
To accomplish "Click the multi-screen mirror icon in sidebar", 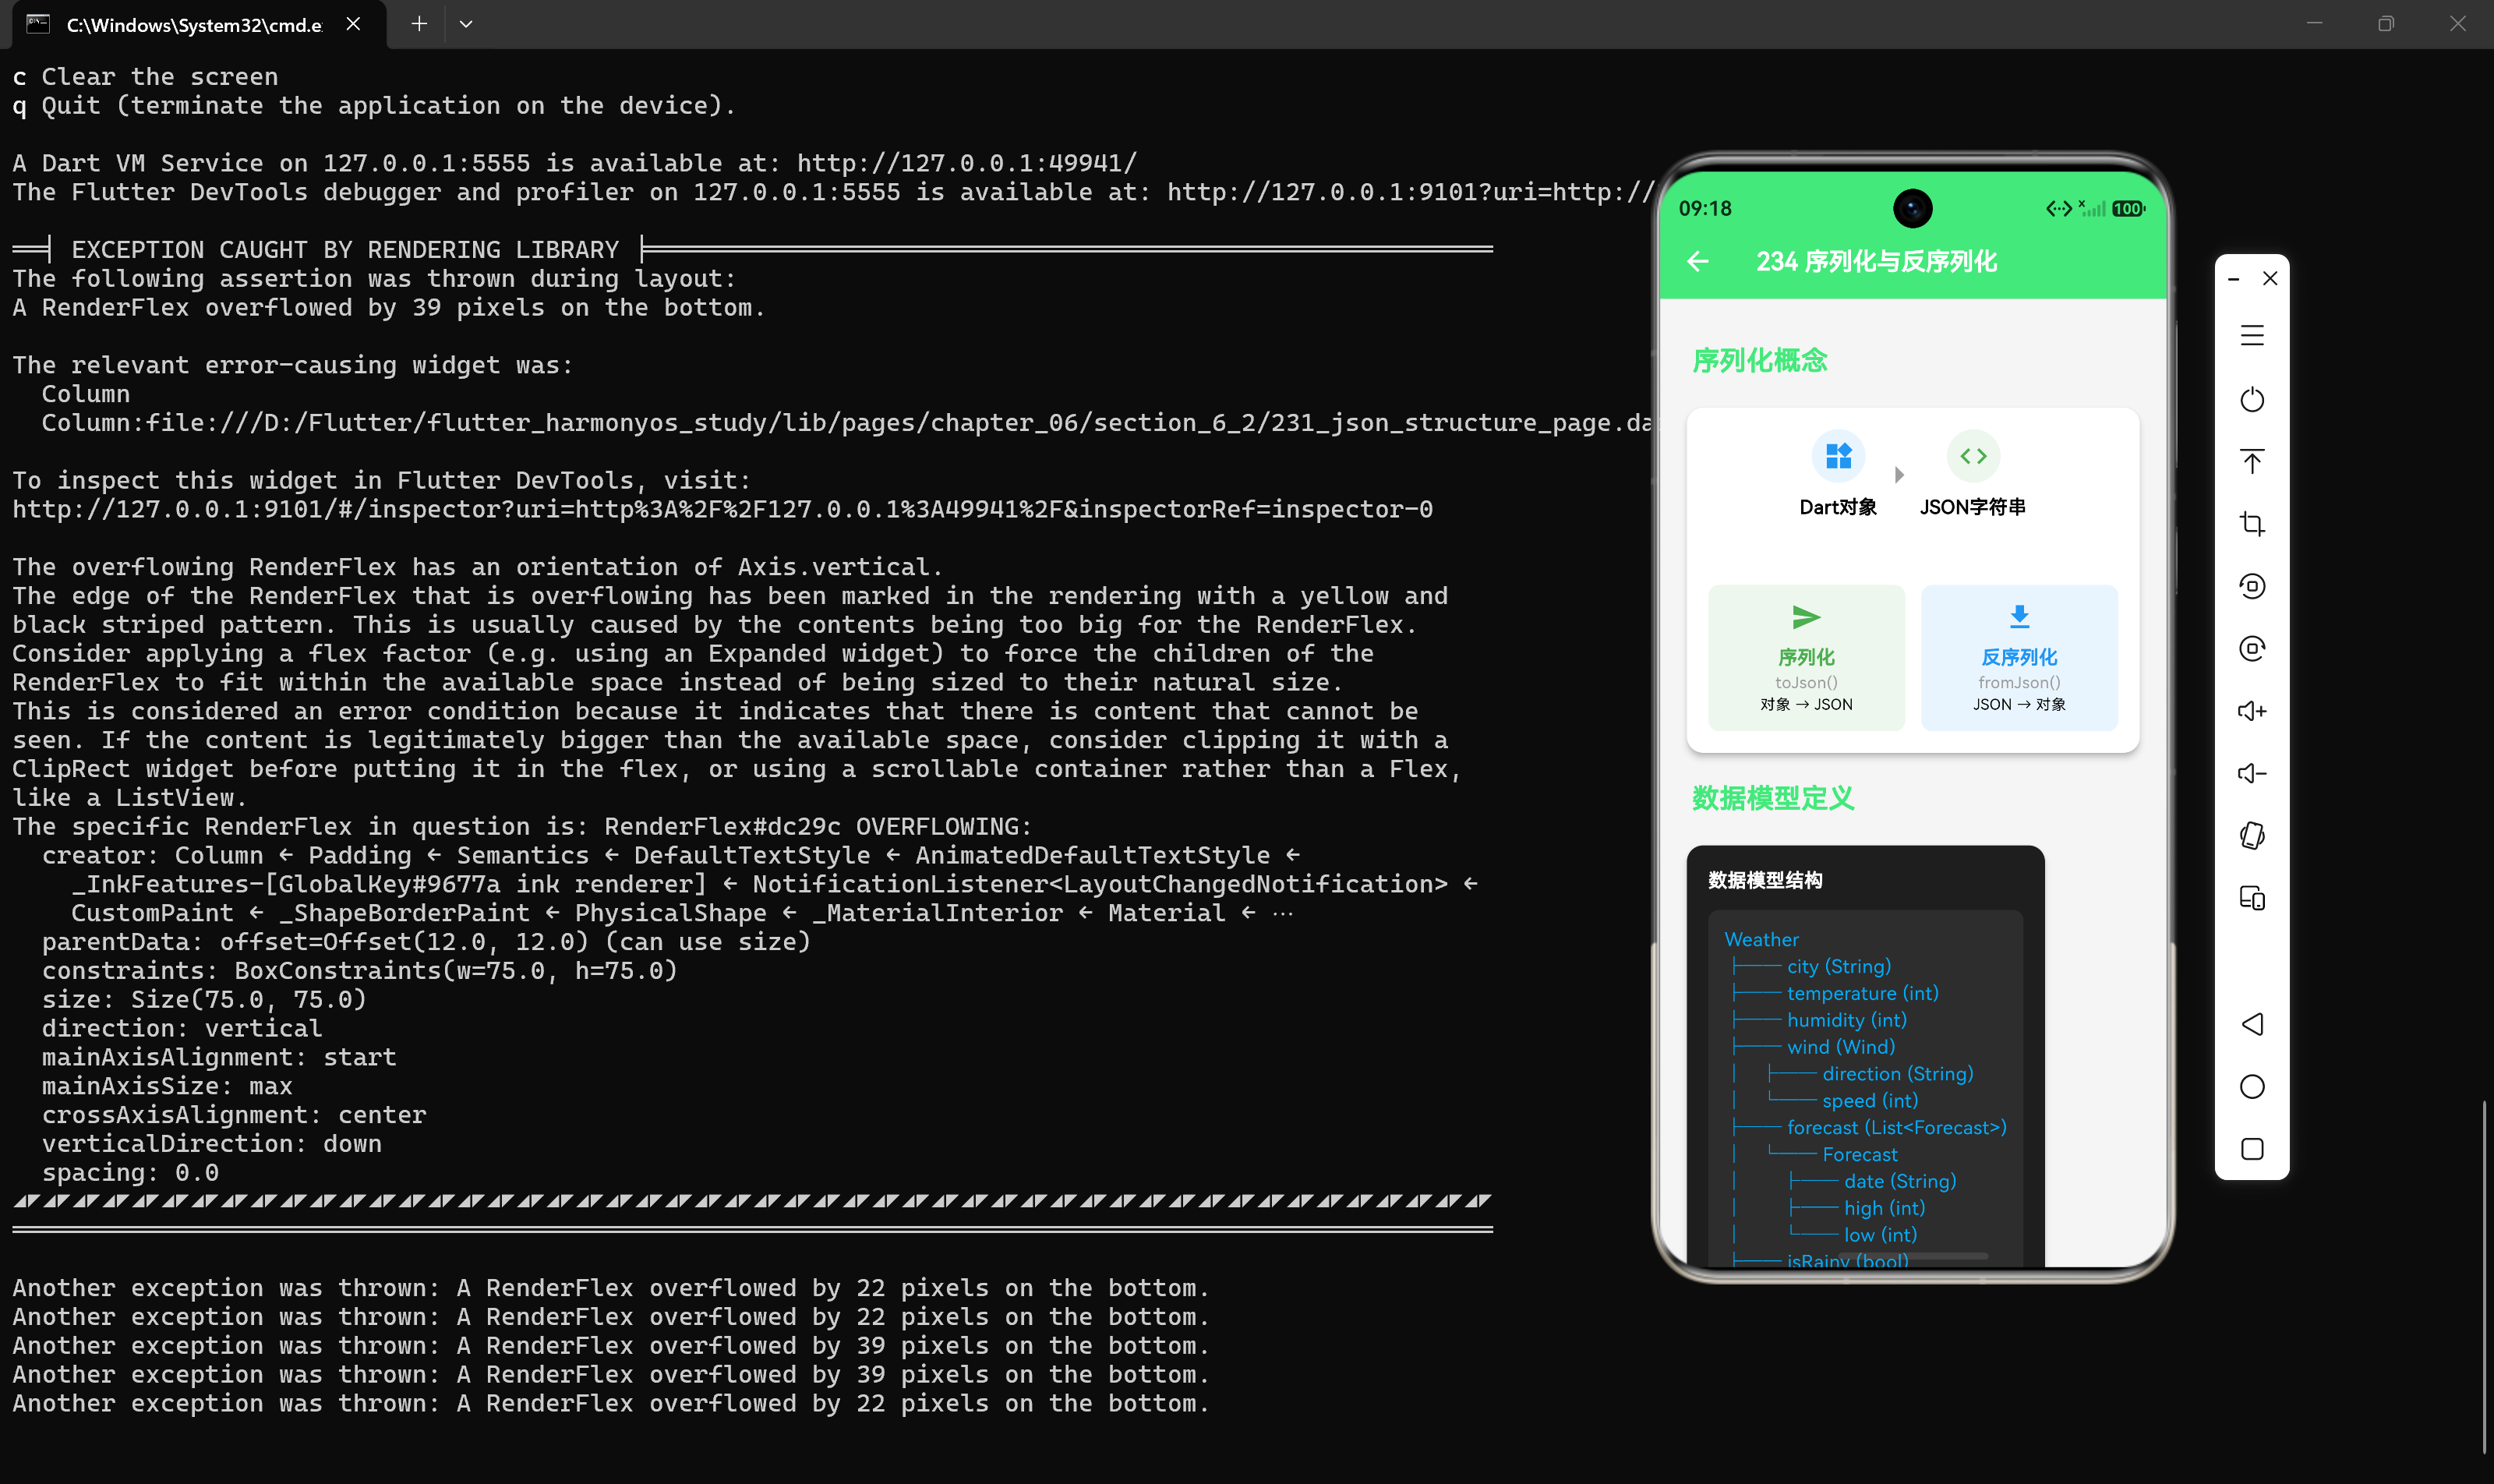I will point(2251,898).
